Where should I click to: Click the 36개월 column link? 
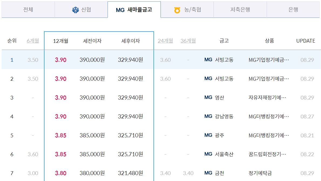188,41
